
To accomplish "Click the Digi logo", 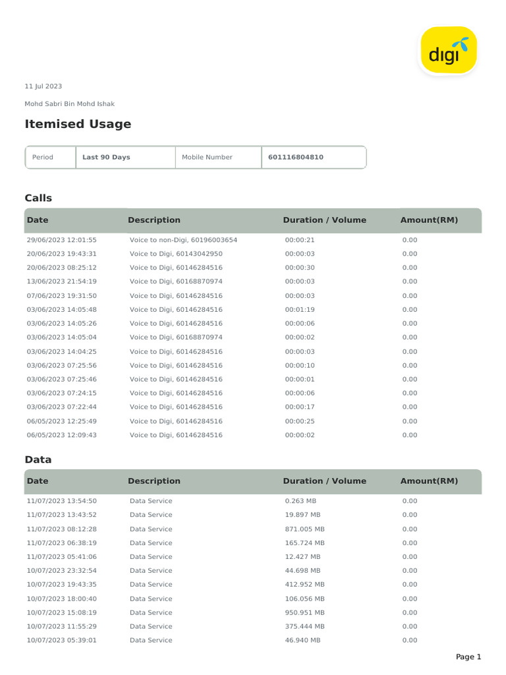I will [x=448, y=50].
